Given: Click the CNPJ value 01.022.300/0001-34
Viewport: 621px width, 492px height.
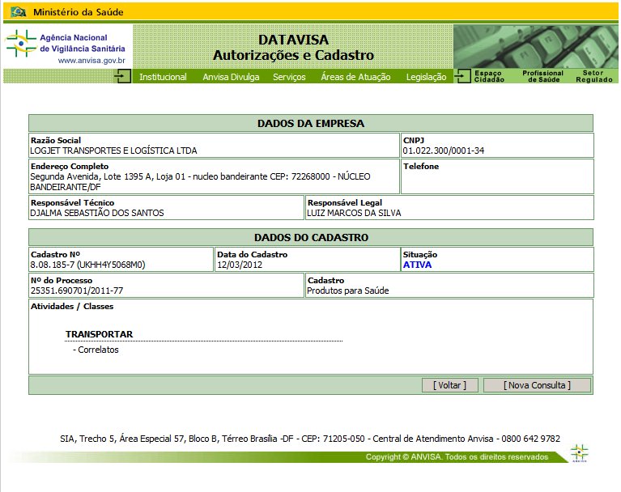Looking at the screenshot, I should [444, 151].
